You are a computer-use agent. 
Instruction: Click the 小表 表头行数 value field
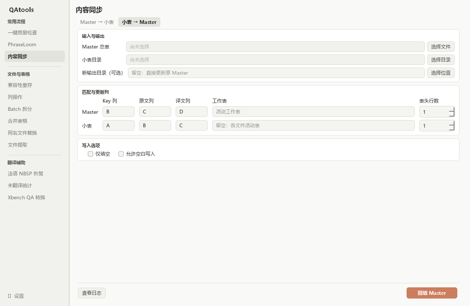click(434, 126)
